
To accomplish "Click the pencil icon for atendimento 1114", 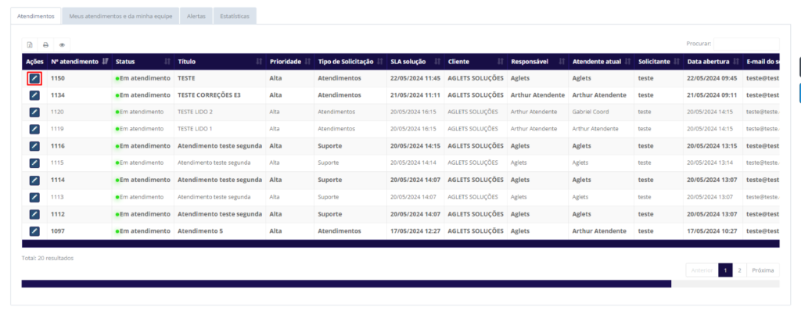I will 34,180.
